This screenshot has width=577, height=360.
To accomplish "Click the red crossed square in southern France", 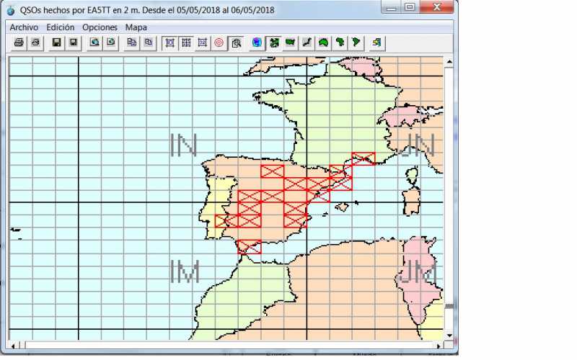I will tap(364, 158).
